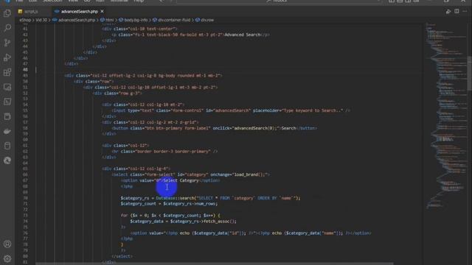This screenshot has height=265, width=472.
Task: Click the onchange="load_brand();" attribute
Action: pos(239,174)
